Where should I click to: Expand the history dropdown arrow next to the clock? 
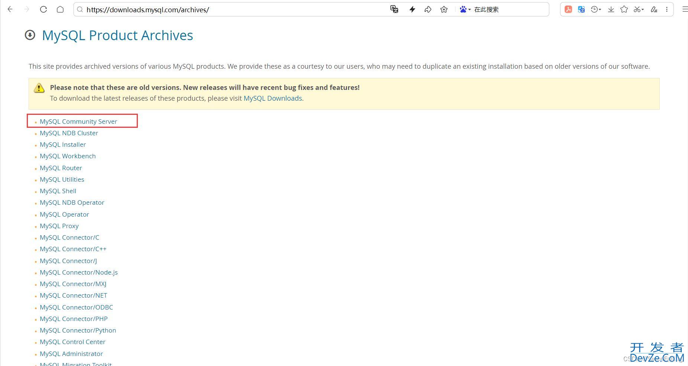coord(600,10)
